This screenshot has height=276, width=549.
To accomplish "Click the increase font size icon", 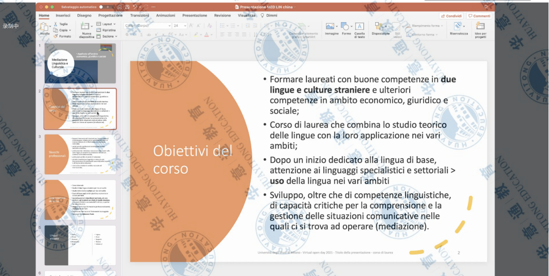I will [x=191, y=26].
